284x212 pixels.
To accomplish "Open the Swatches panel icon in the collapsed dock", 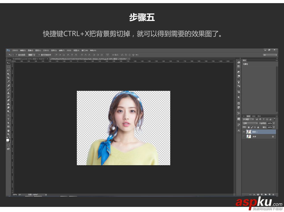I will click(239, 67).
